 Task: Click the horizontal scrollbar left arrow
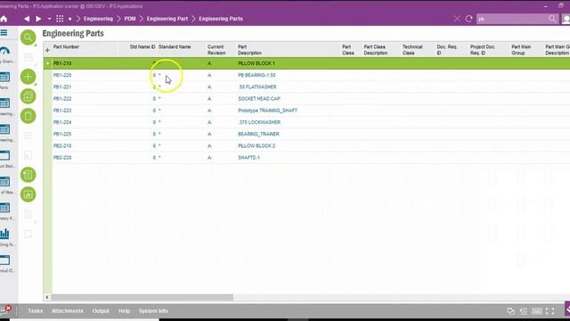[x=47, y=297]
